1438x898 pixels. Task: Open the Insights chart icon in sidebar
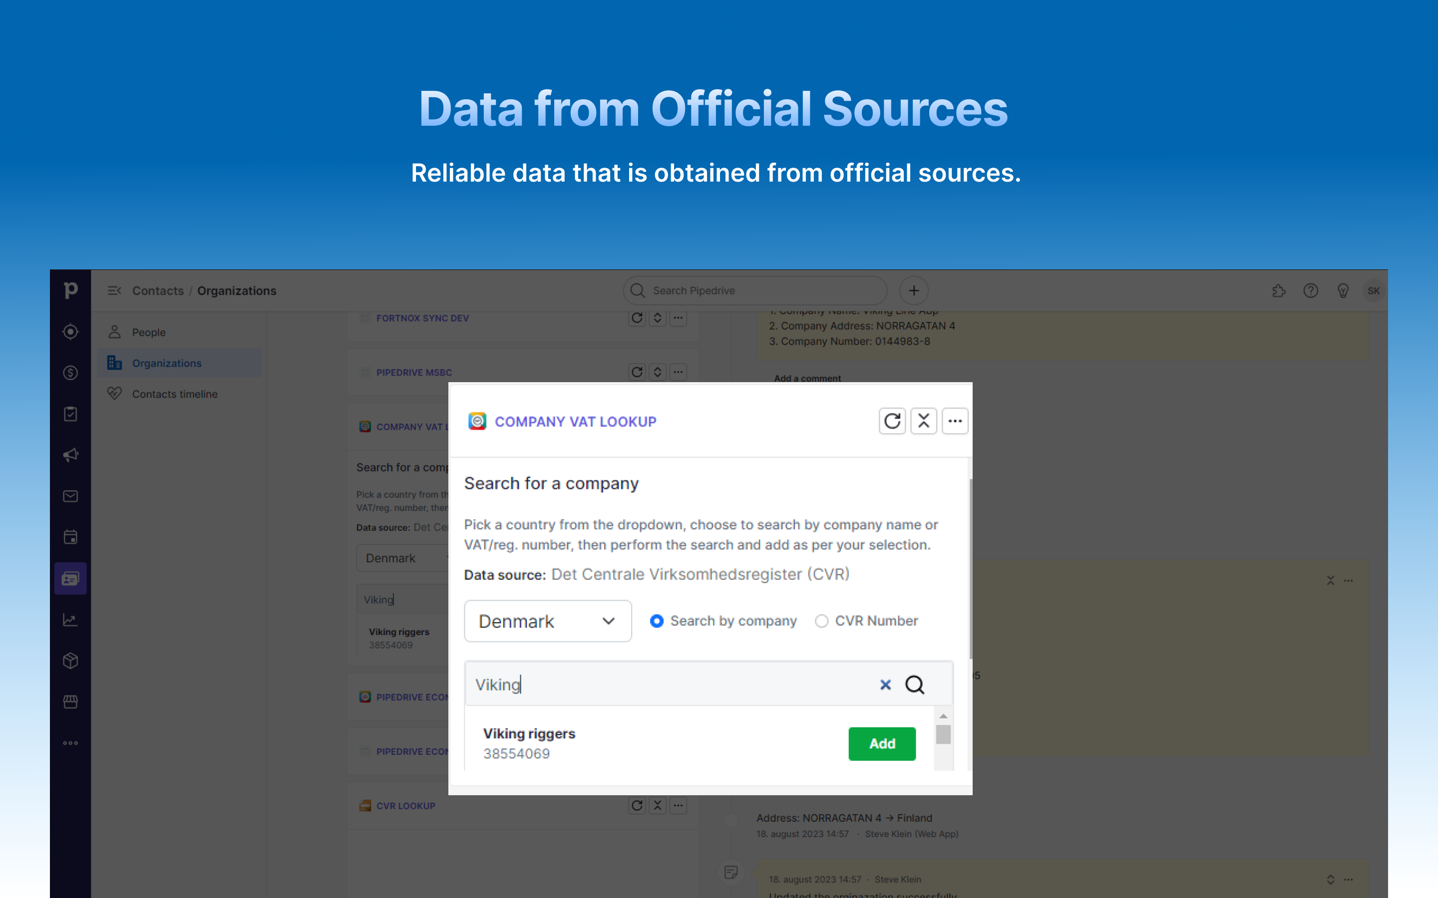point(71,620)
